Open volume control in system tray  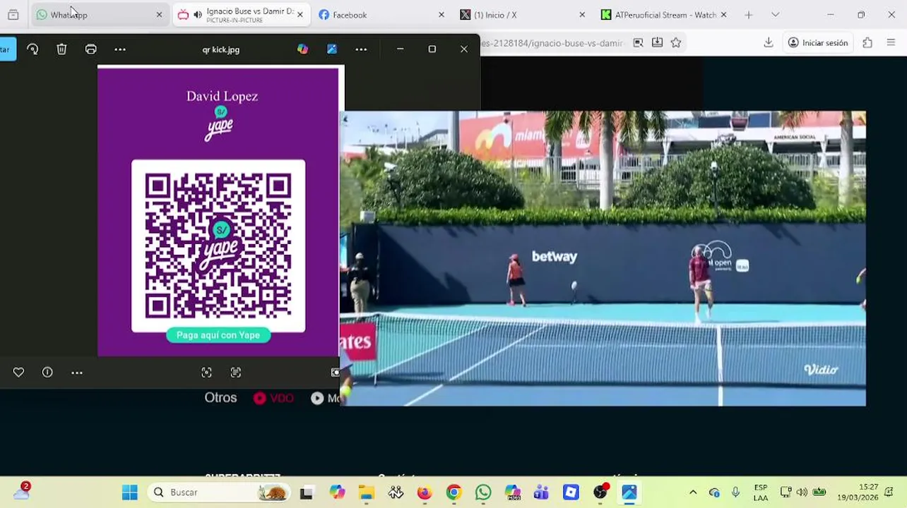click(802, 492)
